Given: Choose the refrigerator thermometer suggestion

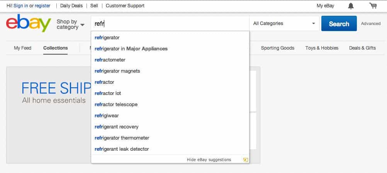Looking at the screenshot, I should [x=170, y=138].
